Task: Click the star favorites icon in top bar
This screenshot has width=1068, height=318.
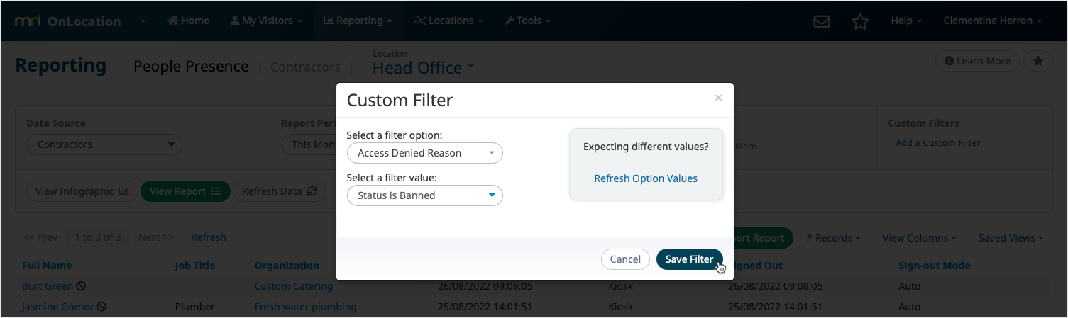Action: pyautogui.click(x=860, y=21)
